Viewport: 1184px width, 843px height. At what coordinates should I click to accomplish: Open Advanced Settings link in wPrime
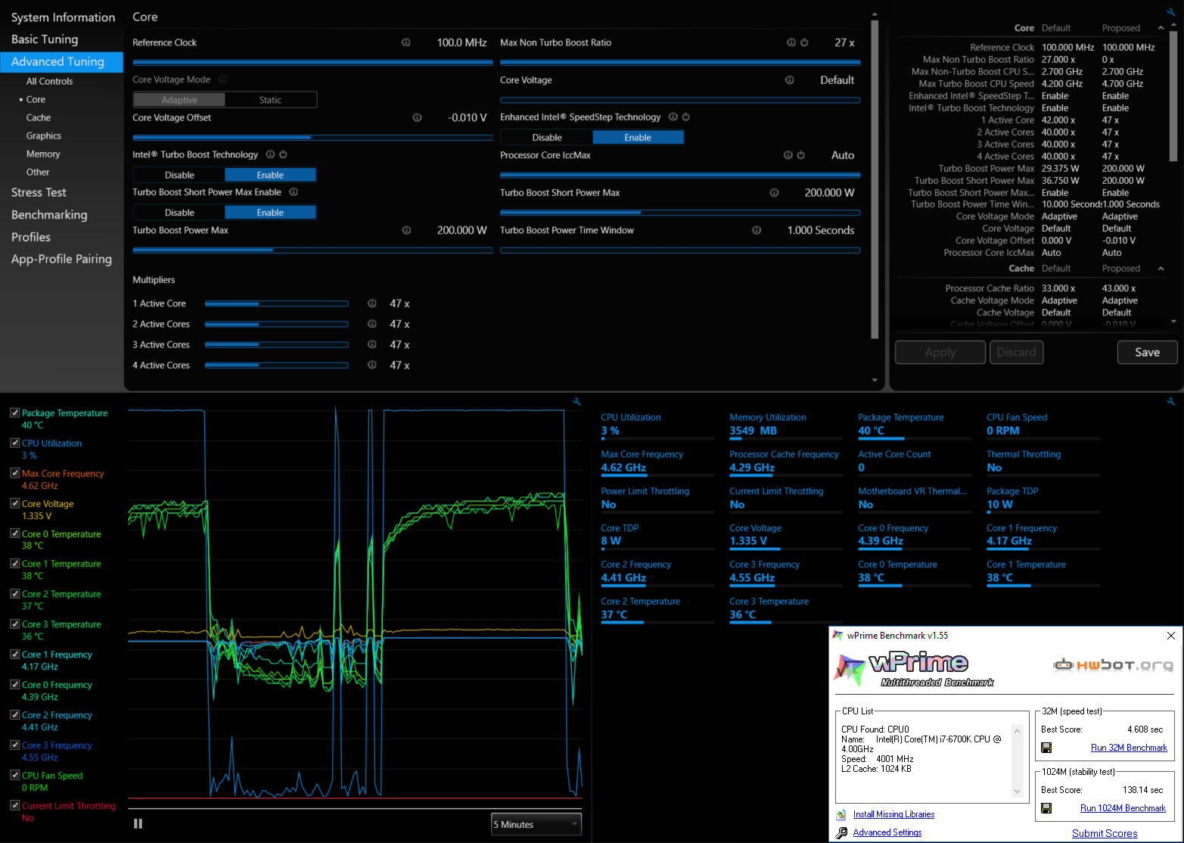[887, 832]
